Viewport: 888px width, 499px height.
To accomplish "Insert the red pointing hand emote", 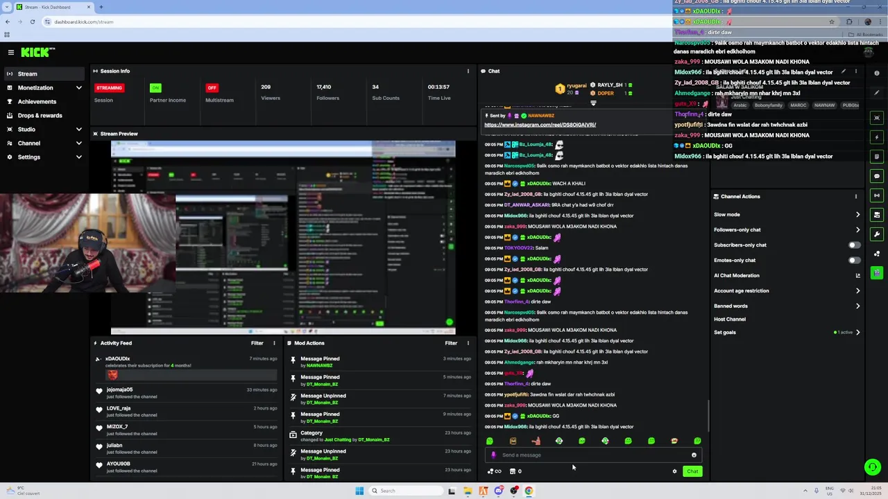I will [x=536, y=441].
